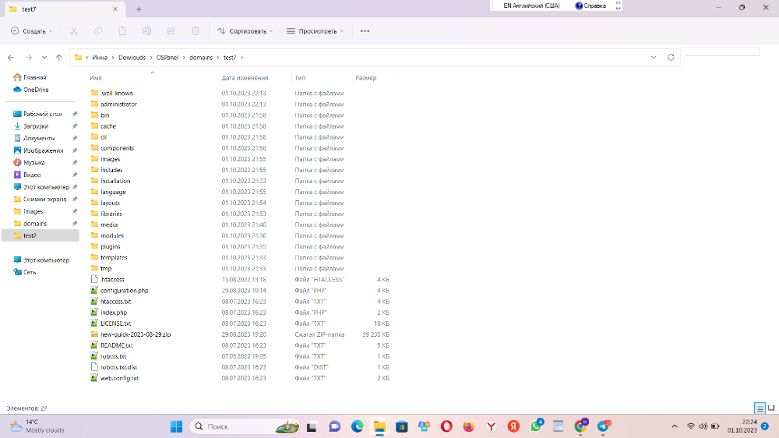Sort by the Дата изменения column header
Image resolution: width=779 pixels, height=438 pixels.
245,78
